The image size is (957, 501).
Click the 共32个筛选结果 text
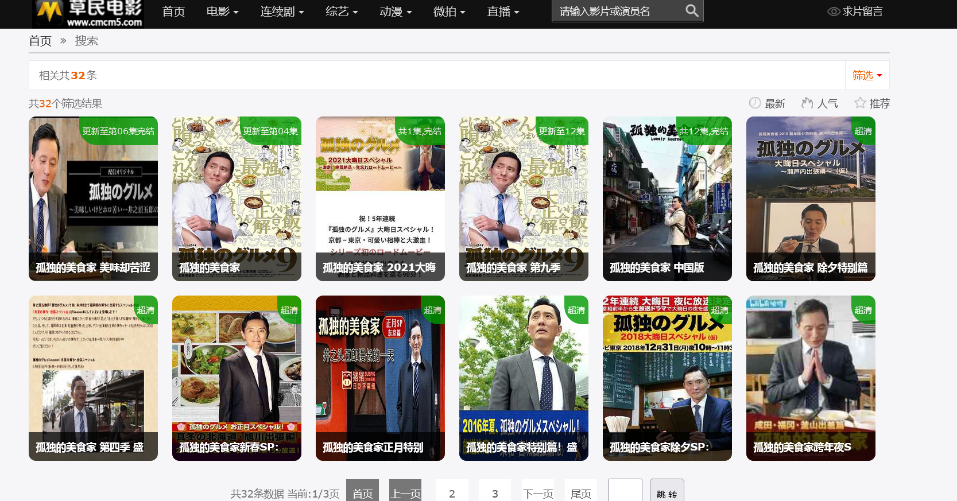(x=65, y=103)
